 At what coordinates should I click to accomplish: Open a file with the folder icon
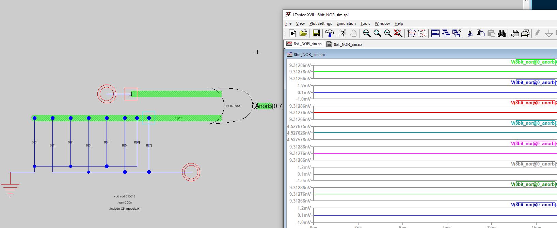(303, 33)
